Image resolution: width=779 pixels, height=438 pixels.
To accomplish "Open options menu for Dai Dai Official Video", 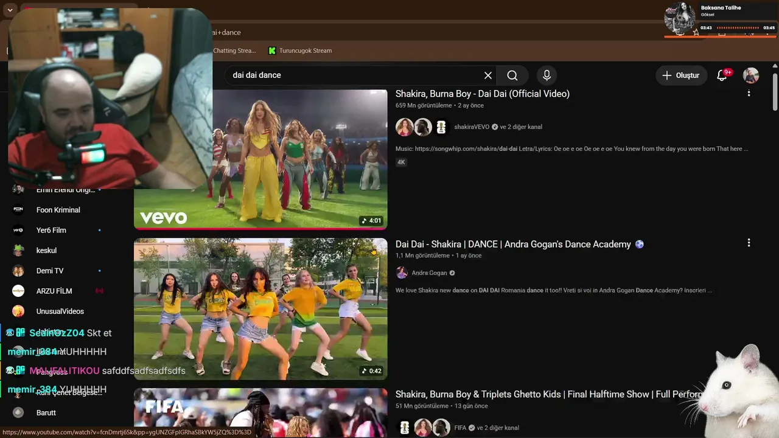I will [x=749, y=93].
